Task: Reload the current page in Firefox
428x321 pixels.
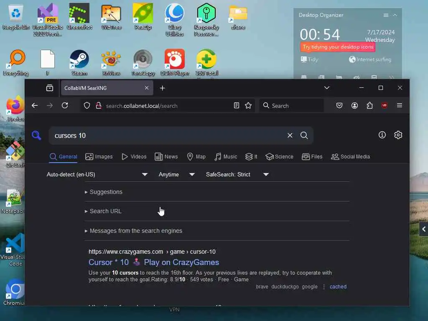Action: tap(65, 106)
